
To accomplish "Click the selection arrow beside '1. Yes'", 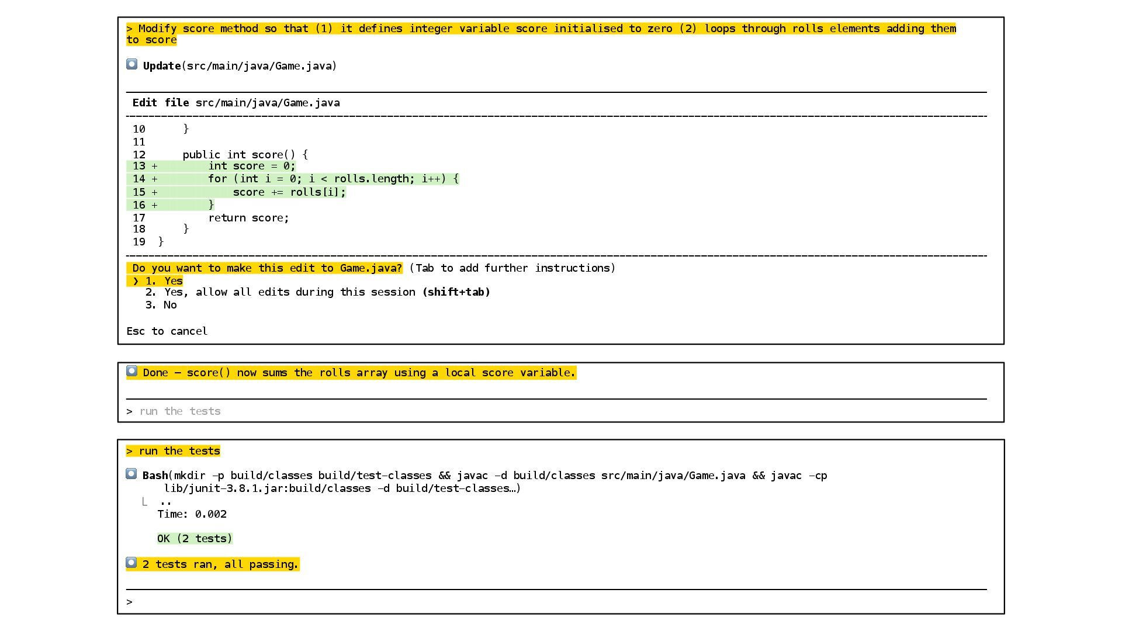I will [x=136, y=281].
